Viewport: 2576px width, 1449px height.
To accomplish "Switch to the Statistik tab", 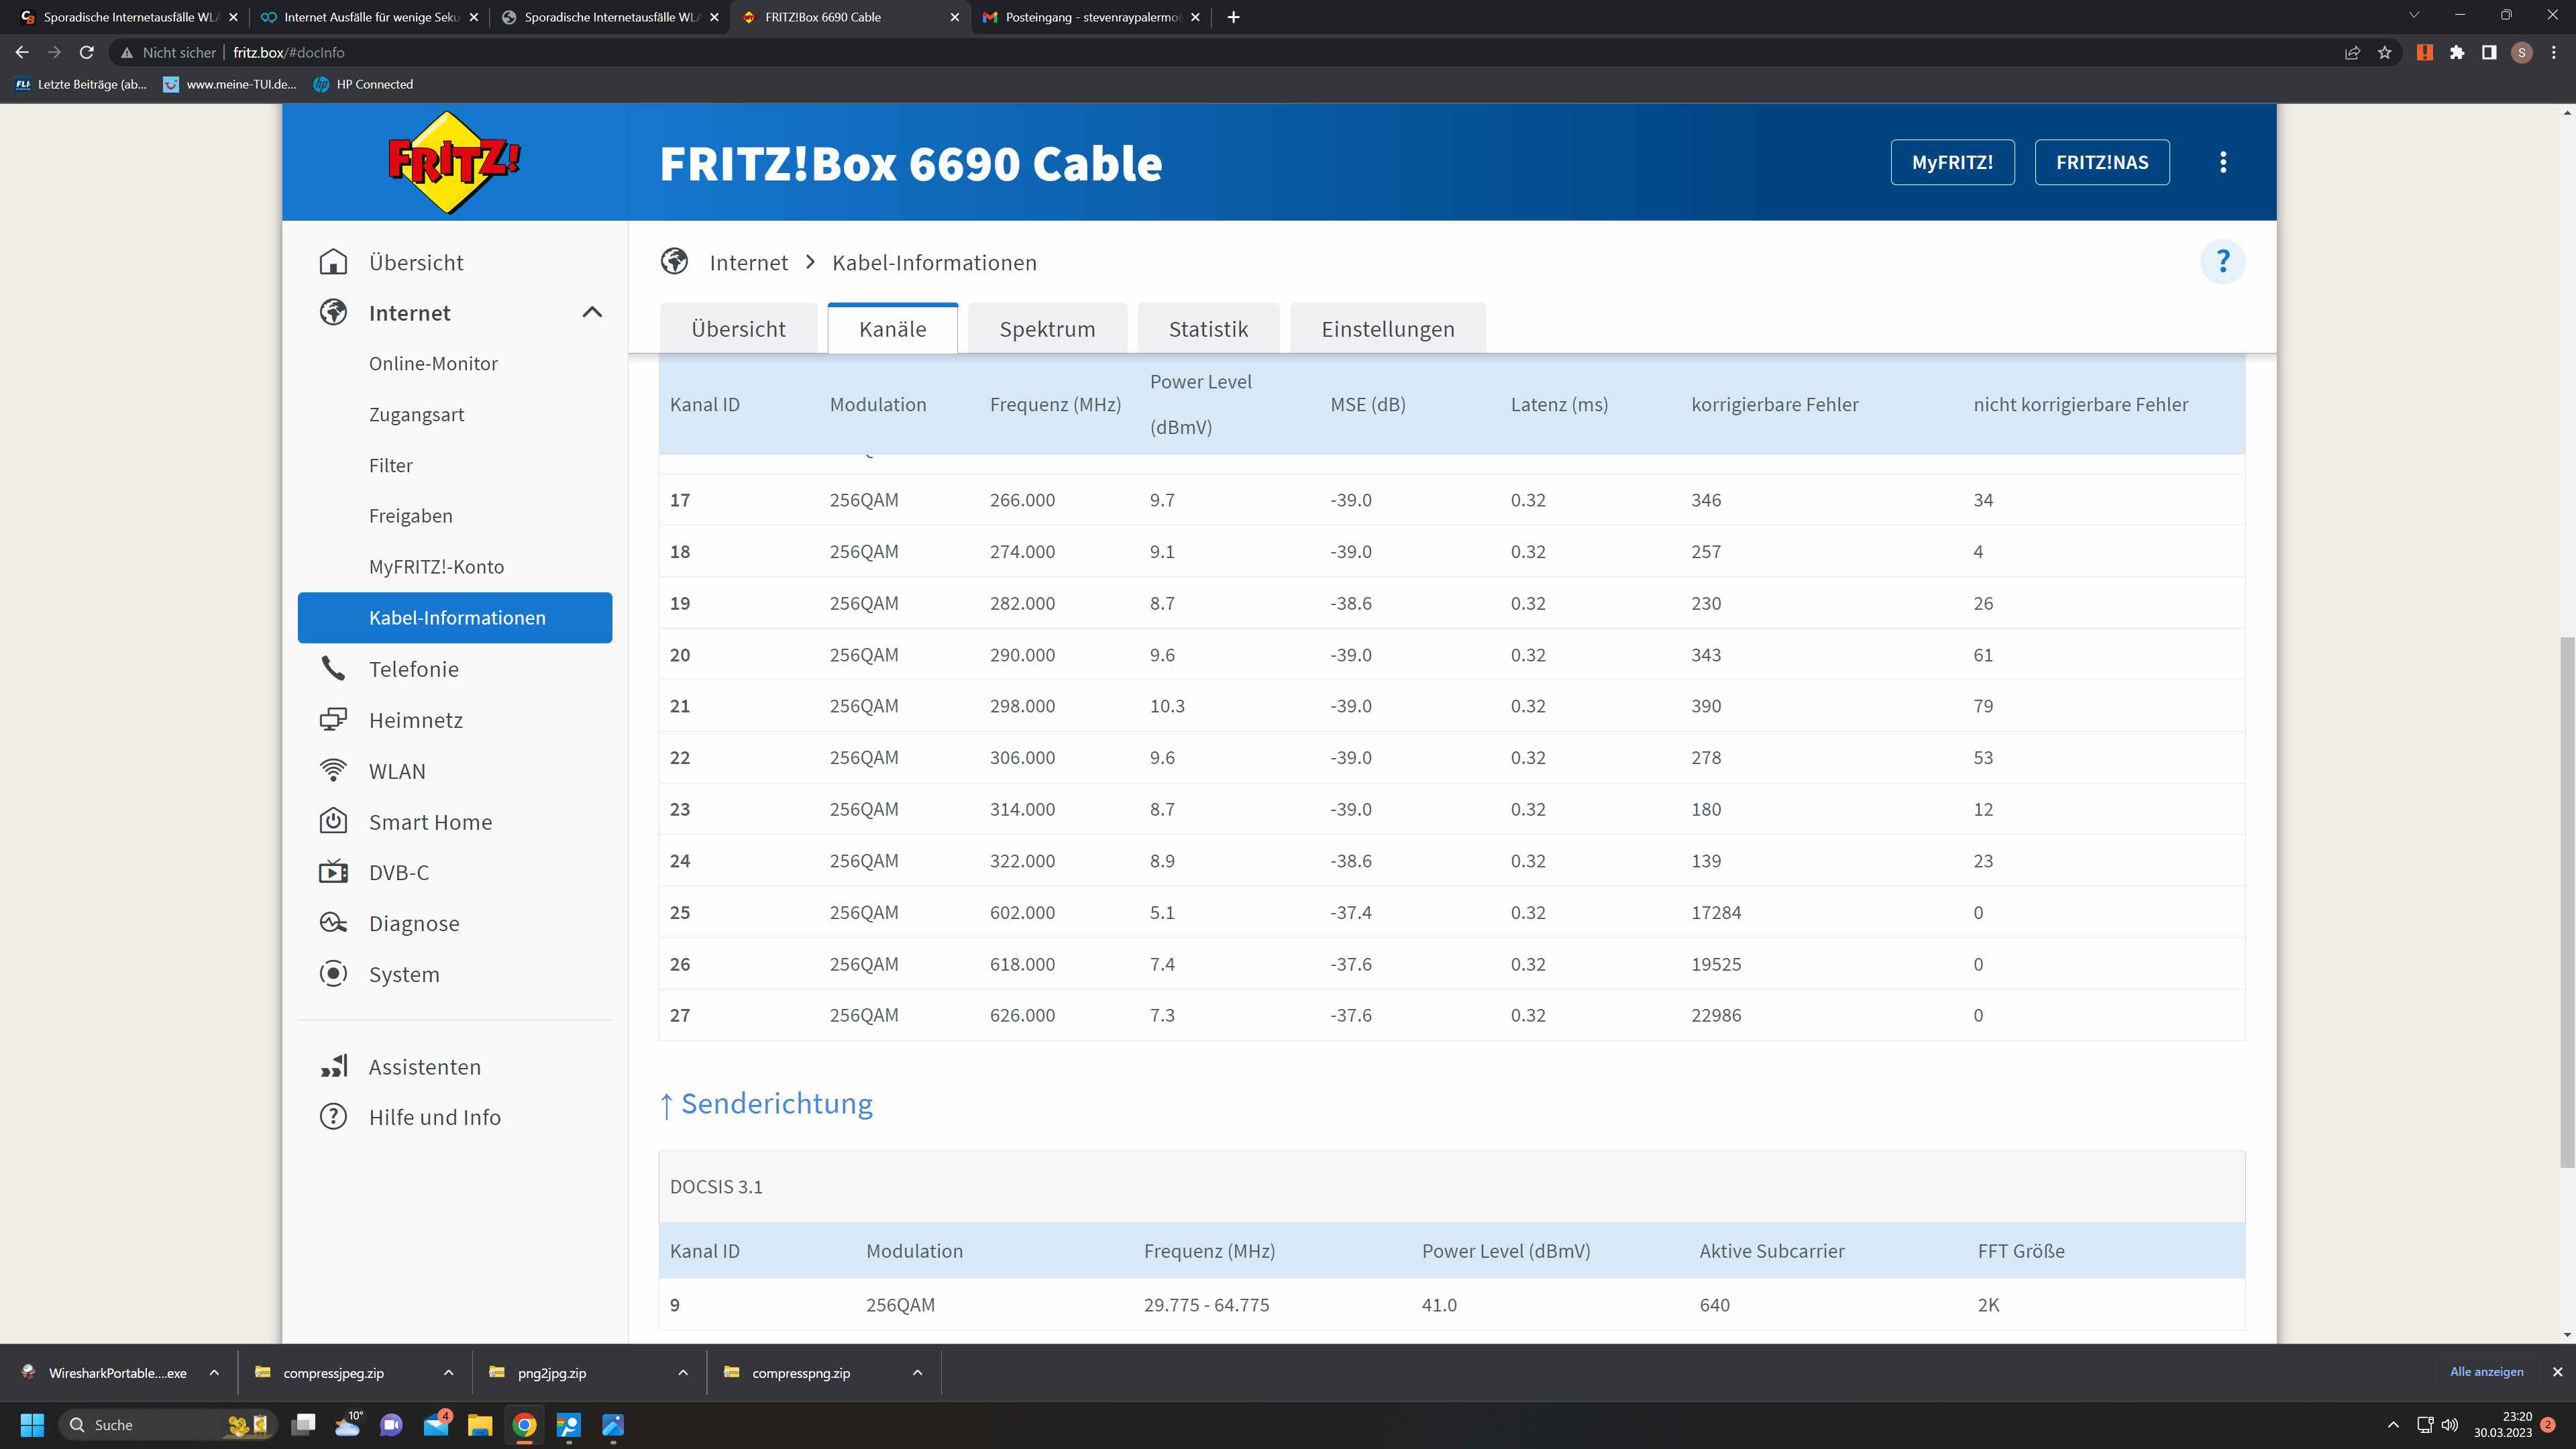I will [1207, 329].
